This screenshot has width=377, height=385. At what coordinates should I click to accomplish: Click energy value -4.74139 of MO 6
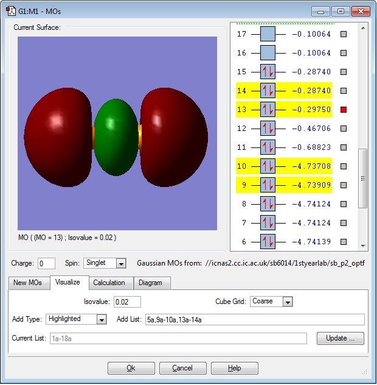coord(311,242)
